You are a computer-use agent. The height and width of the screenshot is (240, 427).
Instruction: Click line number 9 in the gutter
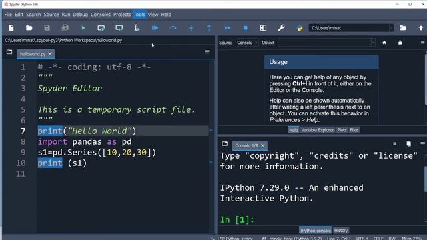tap(23, 153)
